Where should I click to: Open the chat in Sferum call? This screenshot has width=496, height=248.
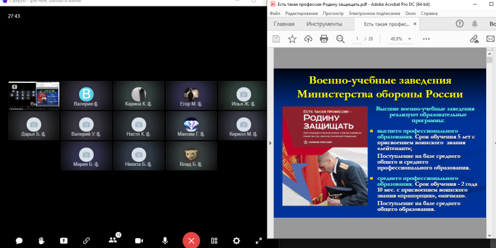coord(19,241)
